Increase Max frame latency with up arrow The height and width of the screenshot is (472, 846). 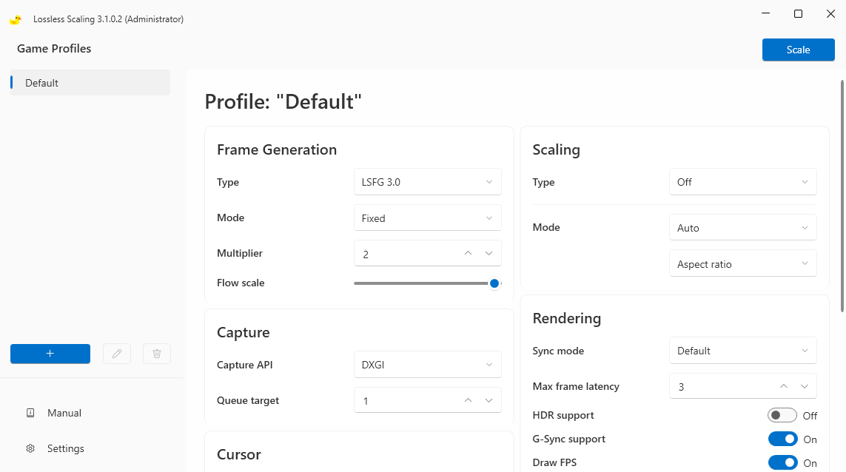click(783, 386)
